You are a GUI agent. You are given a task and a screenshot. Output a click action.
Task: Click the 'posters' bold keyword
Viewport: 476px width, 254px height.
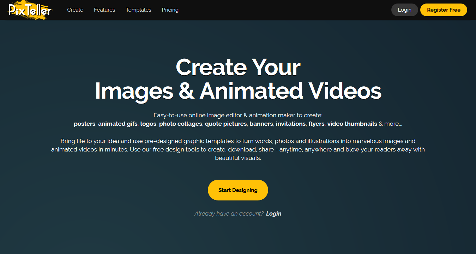[x=84, y=124]
